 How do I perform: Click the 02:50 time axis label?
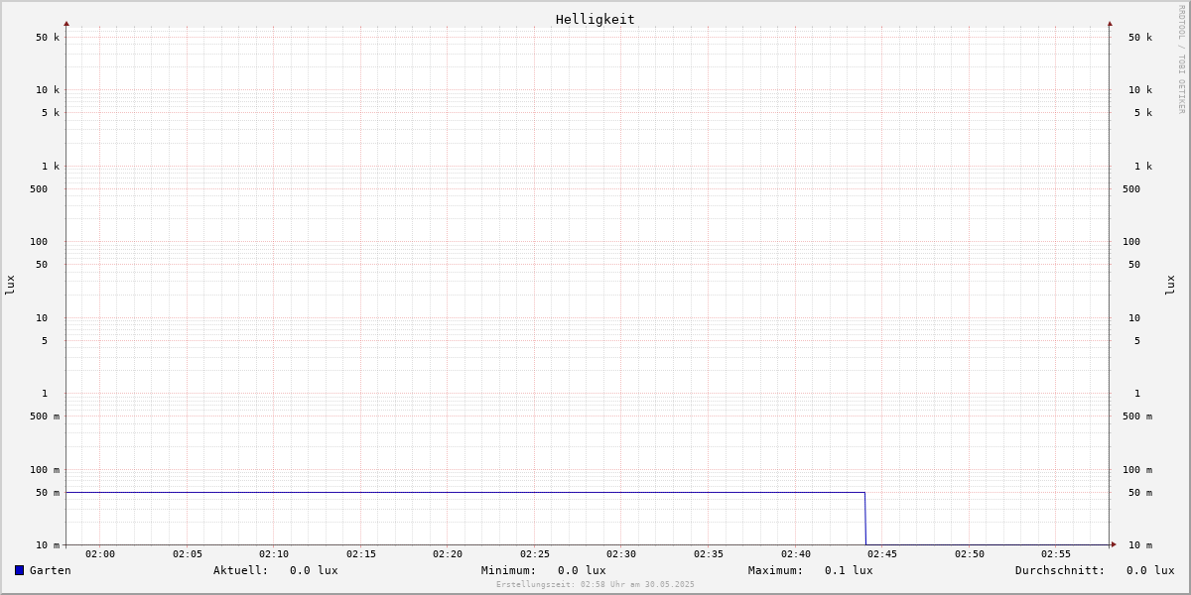970,554
